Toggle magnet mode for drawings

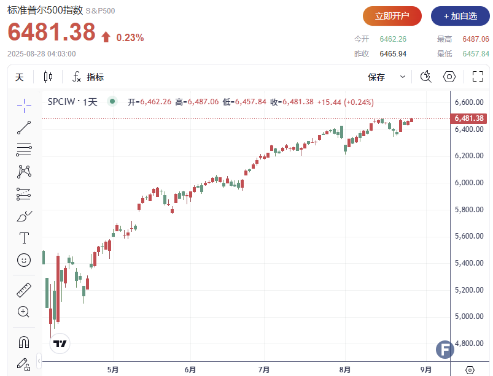click(x=24, y=342)
